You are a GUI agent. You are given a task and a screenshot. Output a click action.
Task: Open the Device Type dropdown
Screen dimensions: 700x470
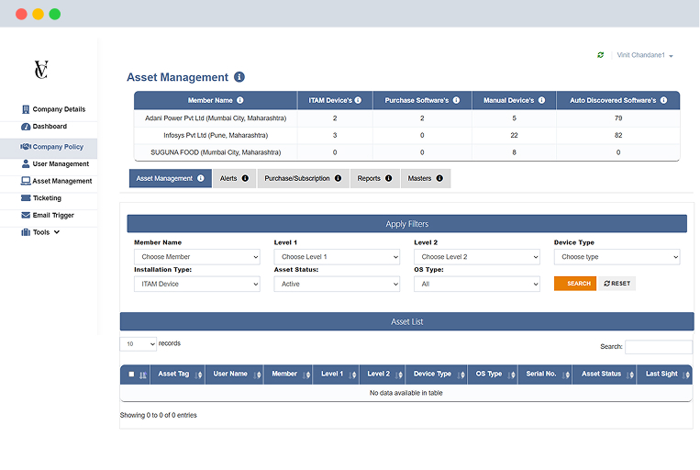[616, 258]
